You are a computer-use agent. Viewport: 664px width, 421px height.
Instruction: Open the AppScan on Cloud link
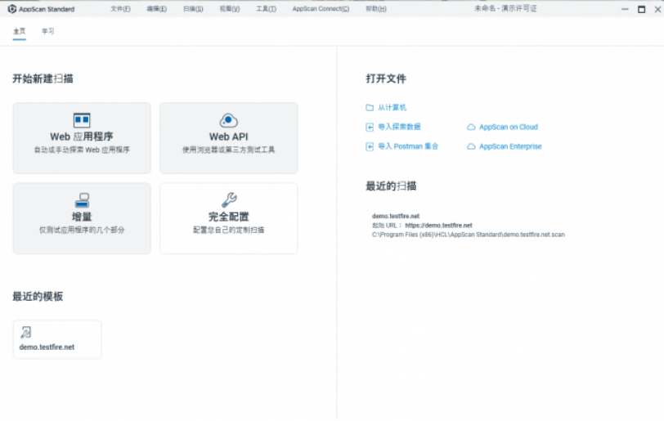pyautogui.click(x=509, y=127)
